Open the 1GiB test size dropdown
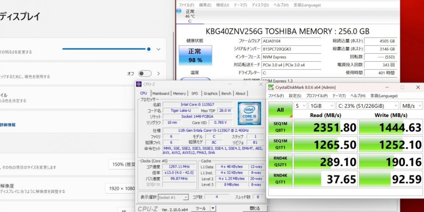Screen dimensions: 424x212 [321, 106]
